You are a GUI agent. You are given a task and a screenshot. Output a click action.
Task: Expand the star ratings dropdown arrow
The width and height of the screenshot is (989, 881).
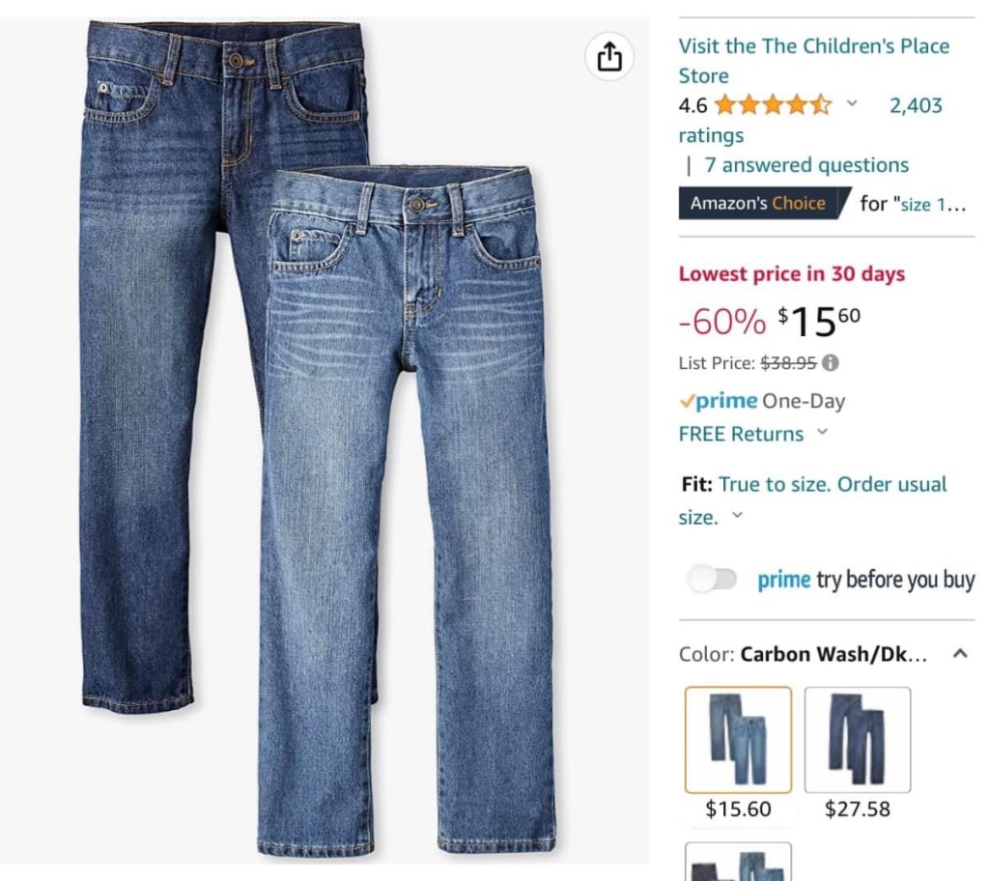(852, 103)
